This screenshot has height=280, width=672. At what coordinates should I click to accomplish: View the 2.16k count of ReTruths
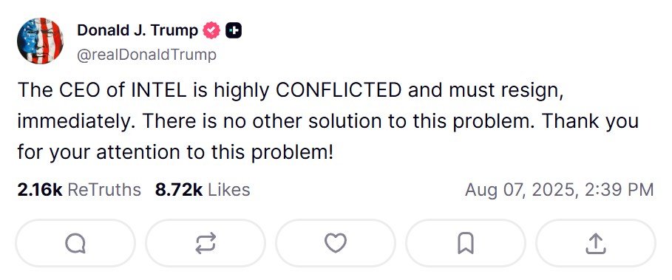(x=40, y=190)
